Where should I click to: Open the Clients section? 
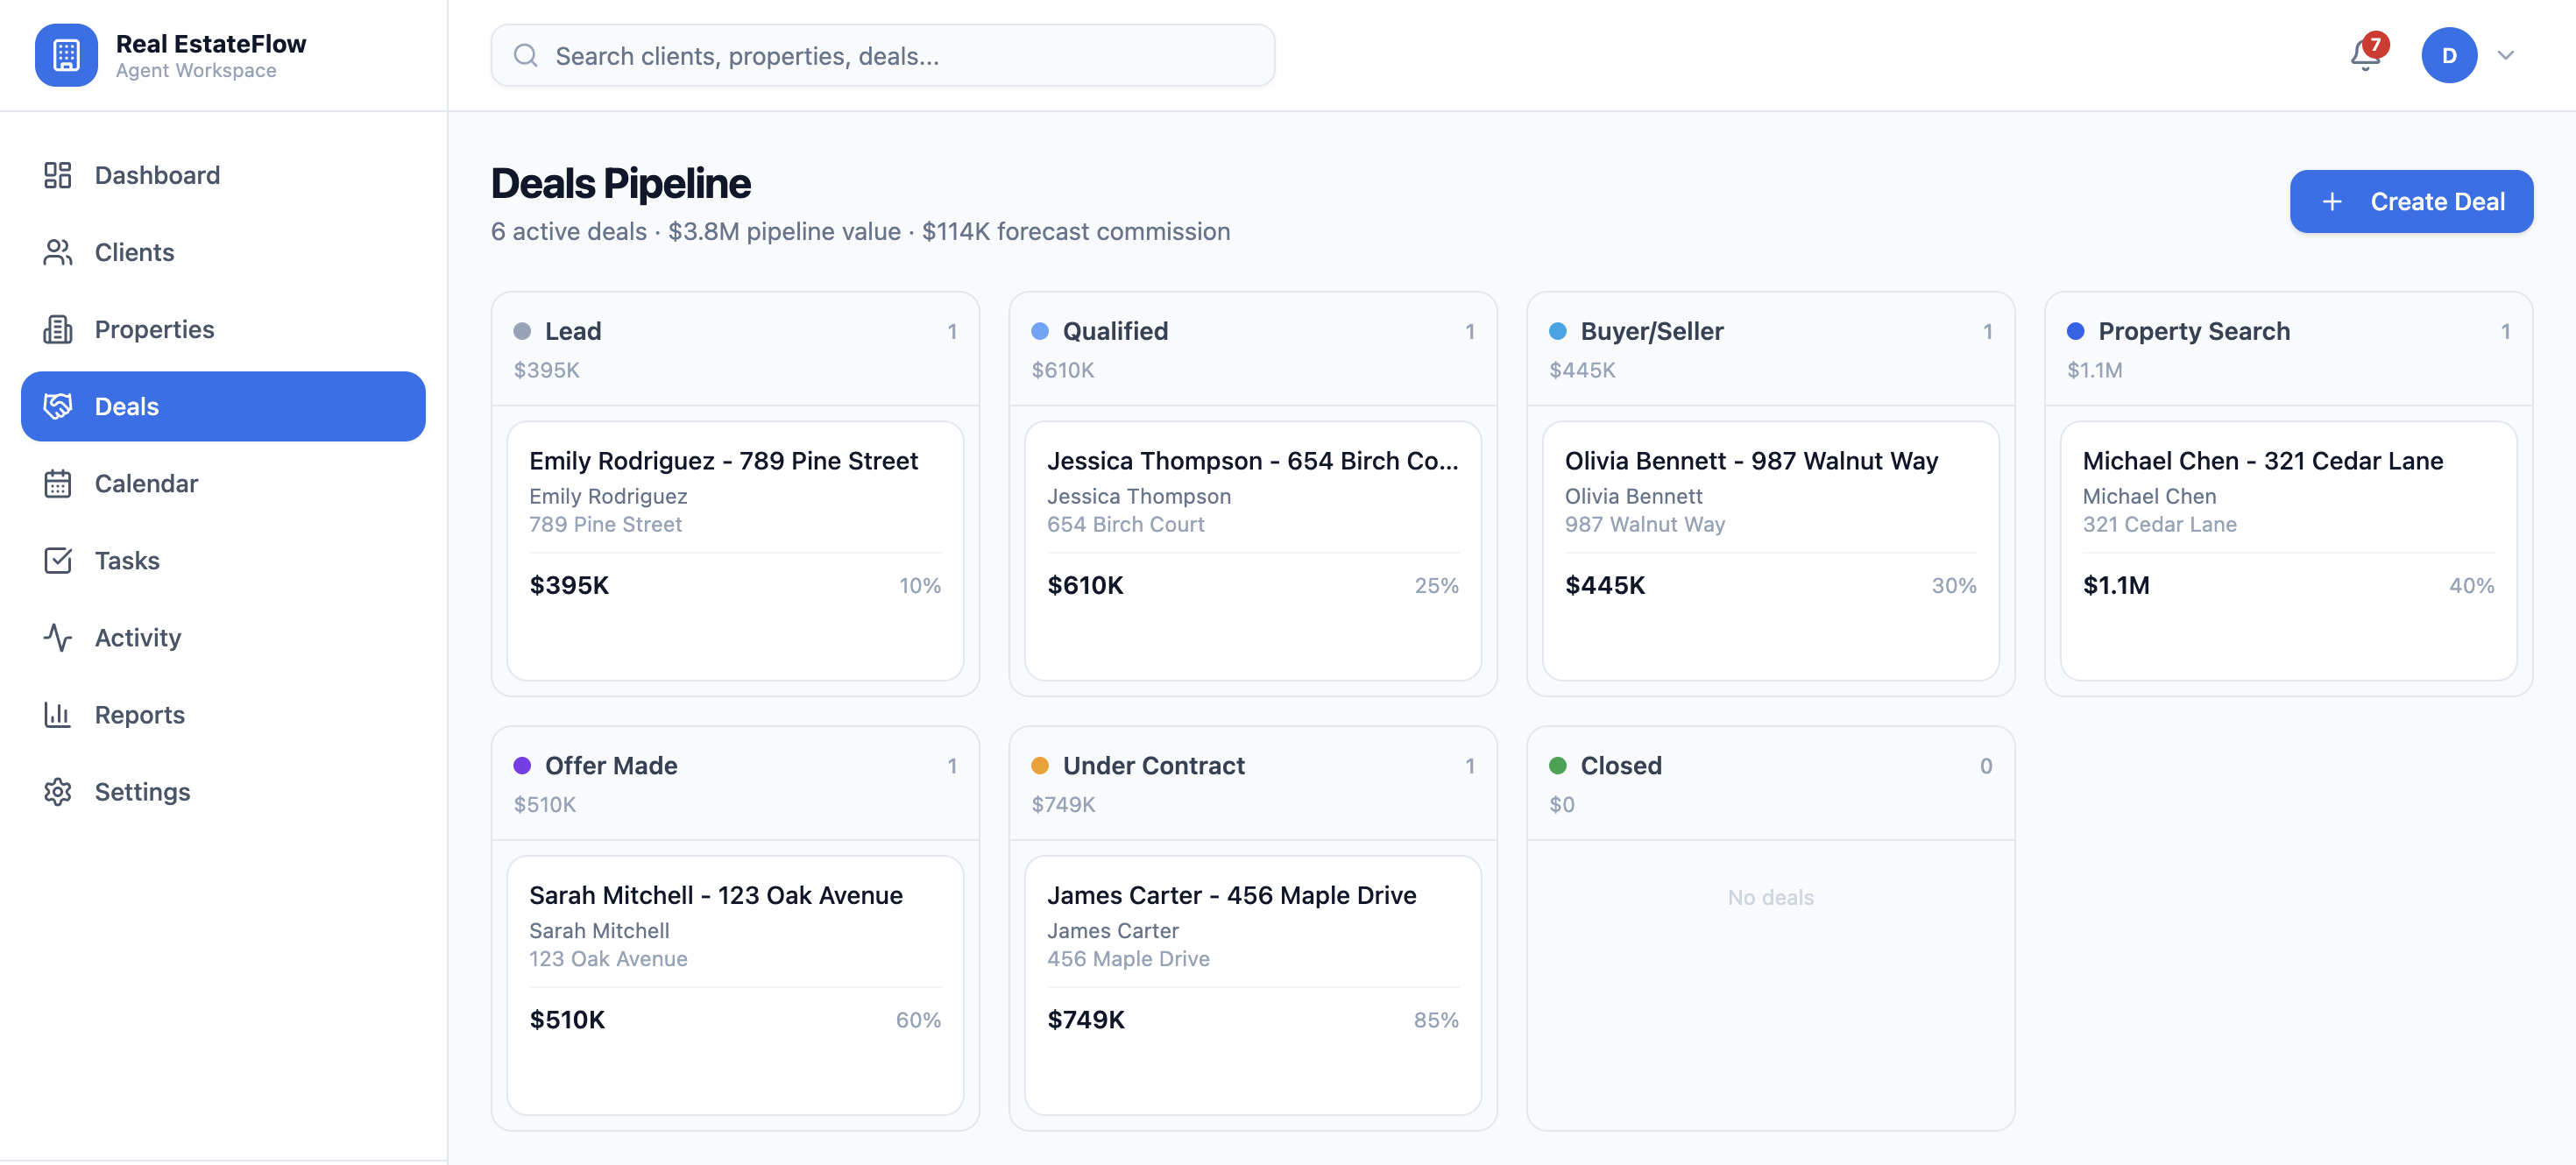tap(223, 252)
